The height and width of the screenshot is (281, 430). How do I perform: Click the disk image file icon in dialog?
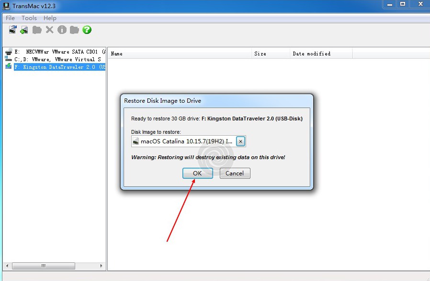click(x=136, y=141)
